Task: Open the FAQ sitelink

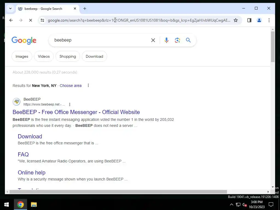Action: coord(23,154)
